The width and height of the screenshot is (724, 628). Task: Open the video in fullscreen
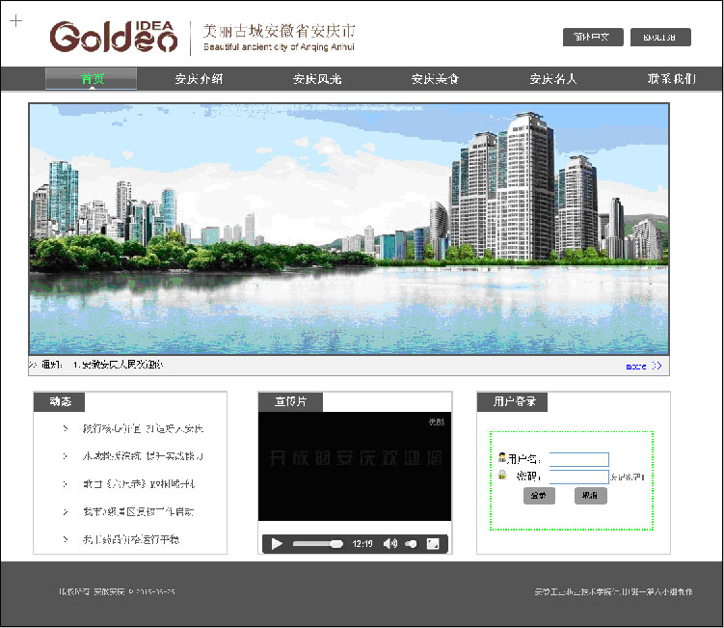(433, 544)
